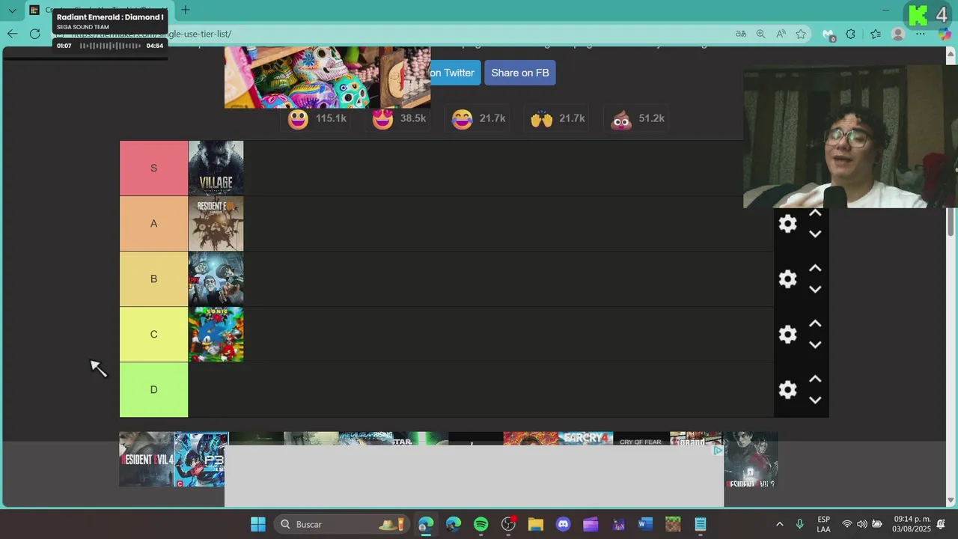Open Minecraft from the taskbar
Image resolution: width=958 pixels, height=539 pixels.
(673, 524)
